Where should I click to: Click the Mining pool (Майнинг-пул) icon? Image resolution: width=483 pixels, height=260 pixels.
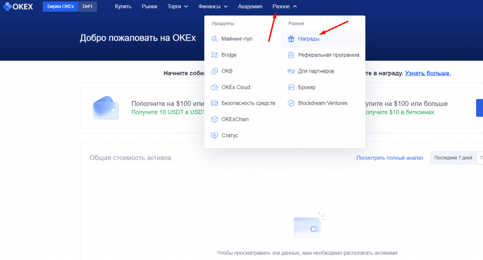tap(215, 39)
